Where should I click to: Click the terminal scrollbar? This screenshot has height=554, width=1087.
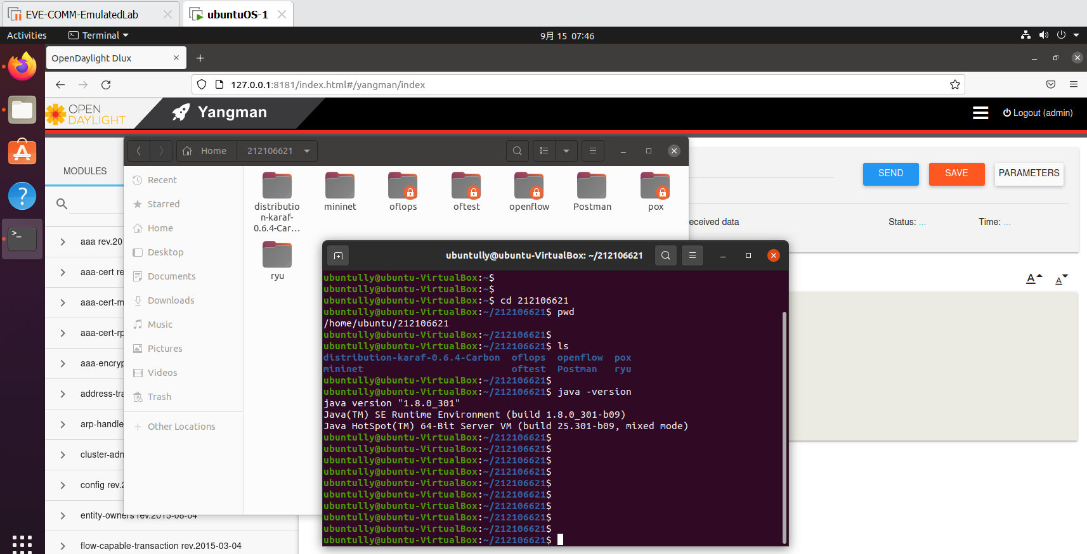pyautogui.click(x=784, y=427)
